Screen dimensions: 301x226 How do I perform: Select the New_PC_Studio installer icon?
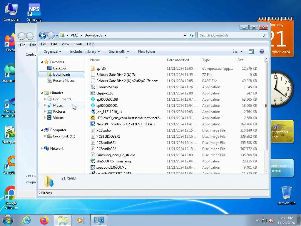93,124
